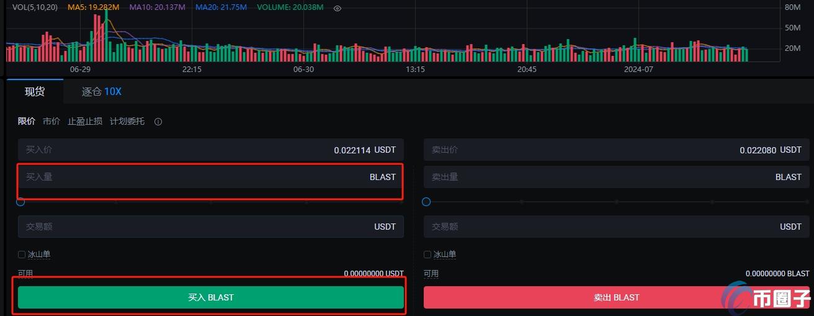
Task: Click buy-side available balance 0.00000000 USDT
Action: [x=373, y=274]
